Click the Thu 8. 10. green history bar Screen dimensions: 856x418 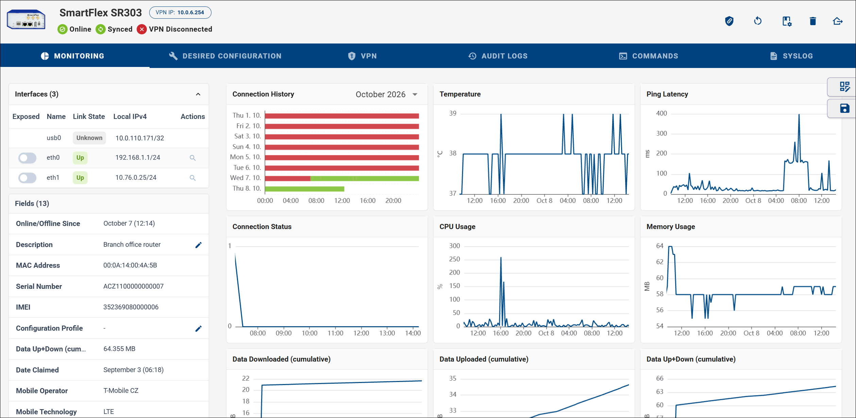305,189
